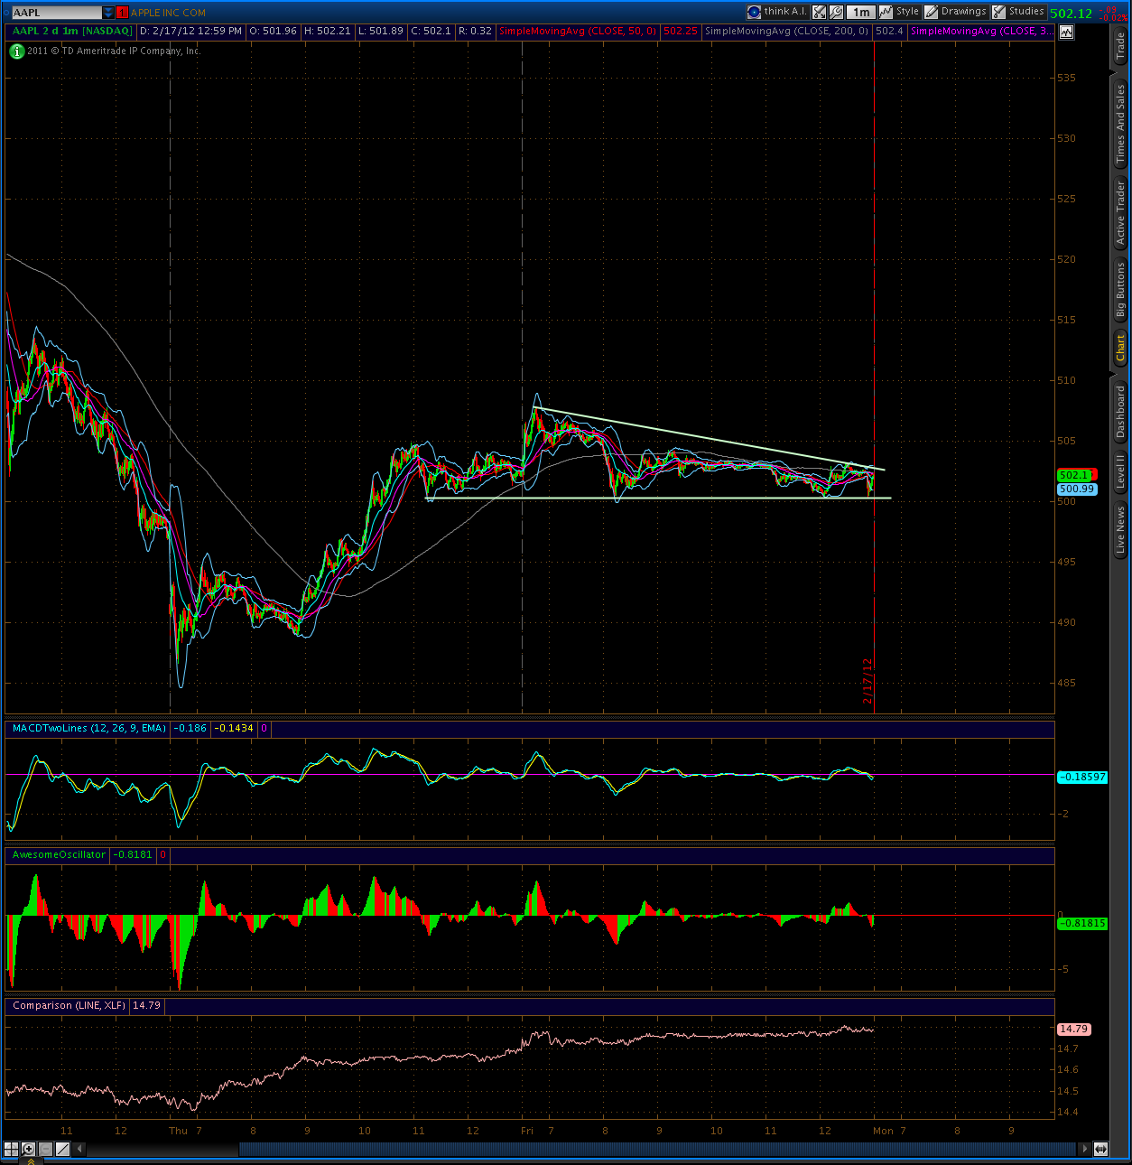This screenshot has width=1132, height=1165.
Task: Click the red 2/17/12 date marker line
Action: pos(874,379)
